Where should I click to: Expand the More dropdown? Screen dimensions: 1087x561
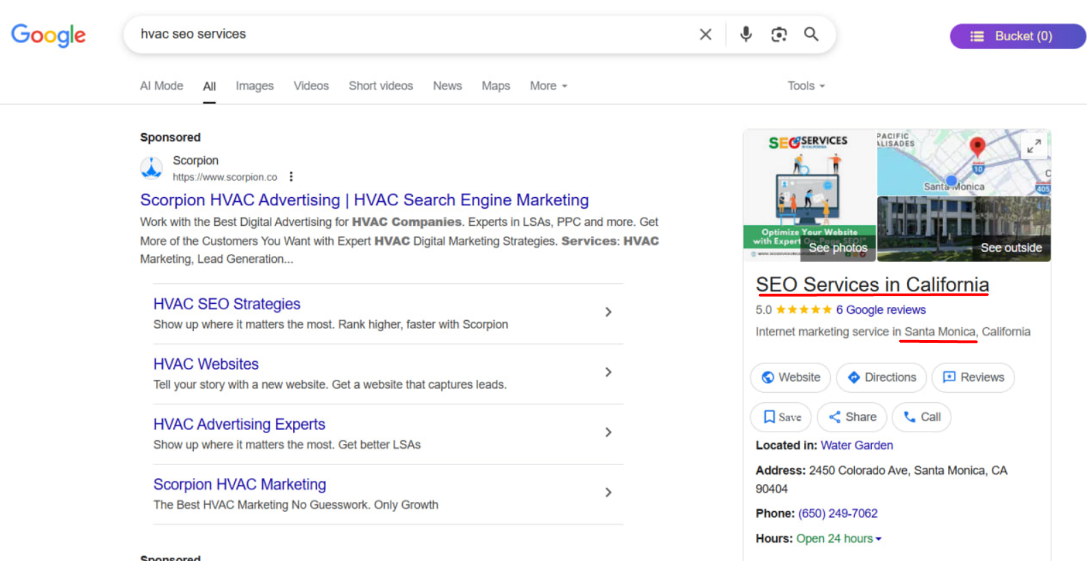(x=549, y=86)
